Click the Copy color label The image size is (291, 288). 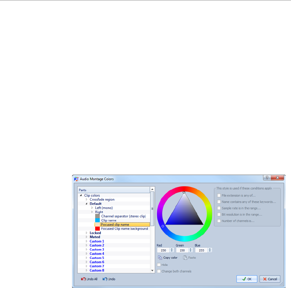[x=170, y=257]
